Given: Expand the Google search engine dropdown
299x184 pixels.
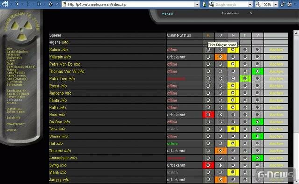Looking at the screenshot, I should click(x=250, y=4).
